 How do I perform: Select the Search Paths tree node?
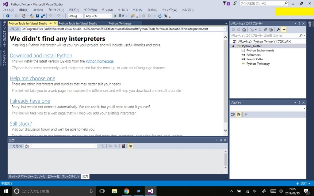(x=255, y=59)
